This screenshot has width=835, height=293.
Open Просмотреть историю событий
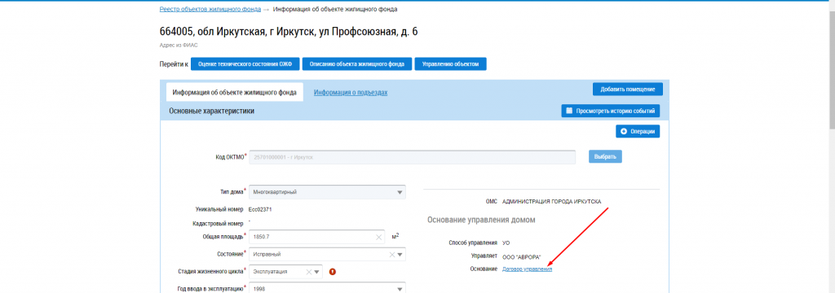click(x=610, y=111)
